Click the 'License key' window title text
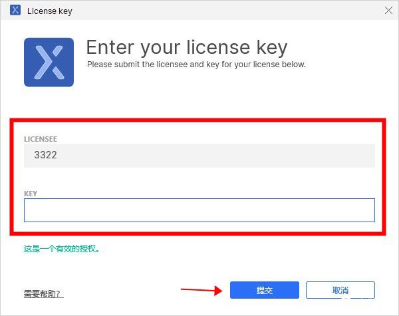This screenshot has width=399, height=316. 50,11
